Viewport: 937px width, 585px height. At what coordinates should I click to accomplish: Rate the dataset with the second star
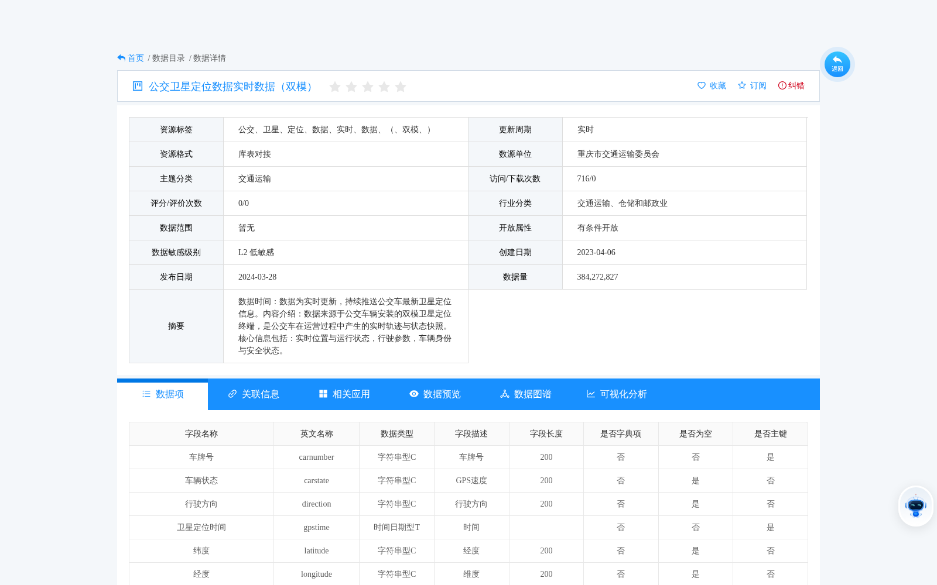coord(351,87)
